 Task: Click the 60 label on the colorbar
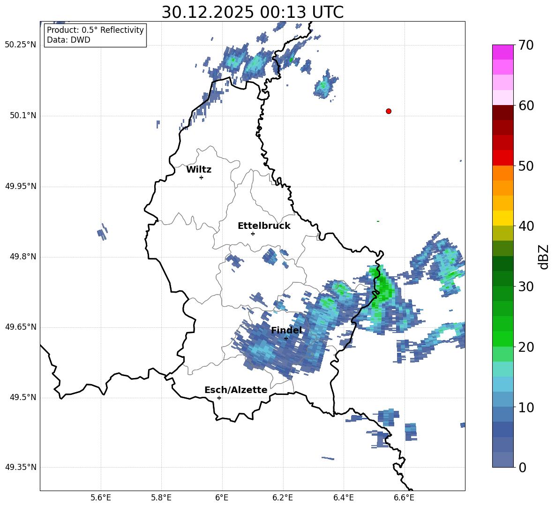coord(525,106)
